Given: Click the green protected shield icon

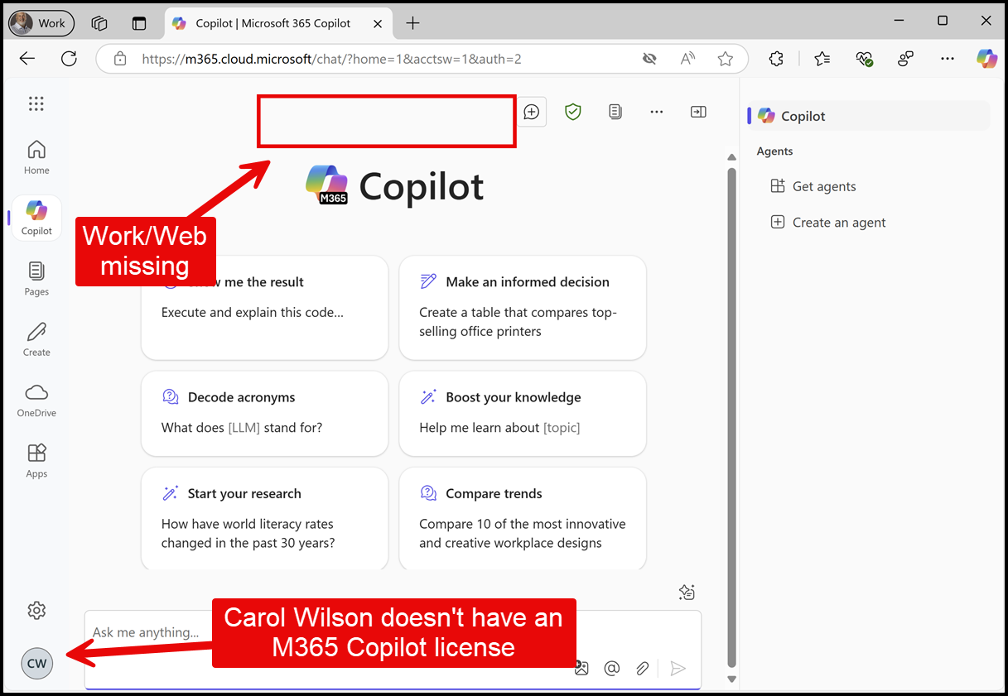Looking at the screenshot, I should coord(572,112).
